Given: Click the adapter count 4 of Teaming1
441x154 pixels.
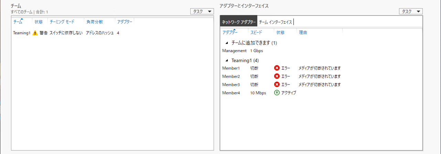Looking at the screenshot, I should 118,33.
